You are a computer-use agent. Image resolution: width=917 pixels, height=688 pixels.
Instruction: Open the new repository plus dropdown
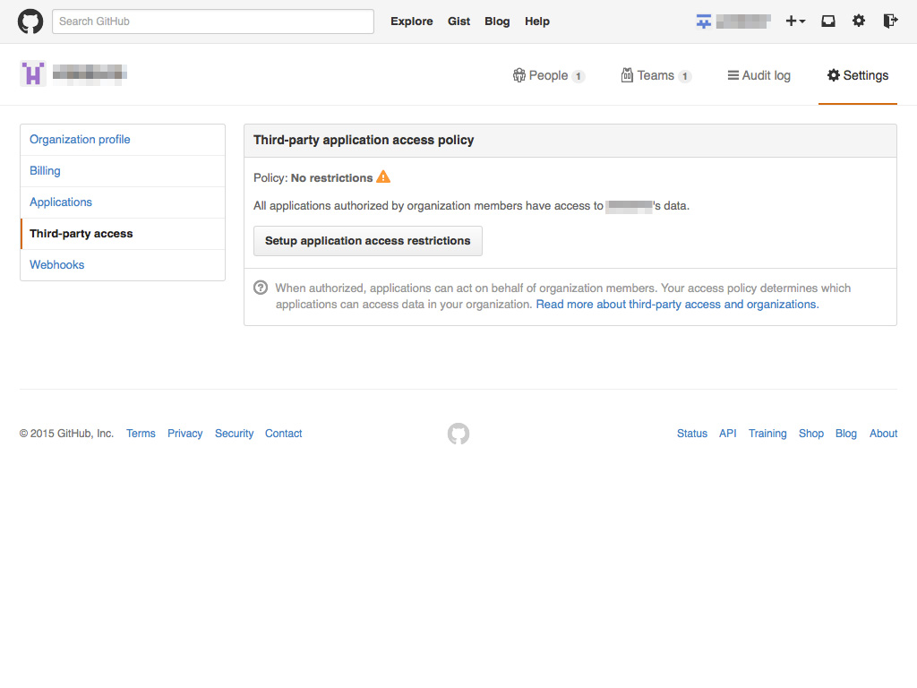click(795, 21)
